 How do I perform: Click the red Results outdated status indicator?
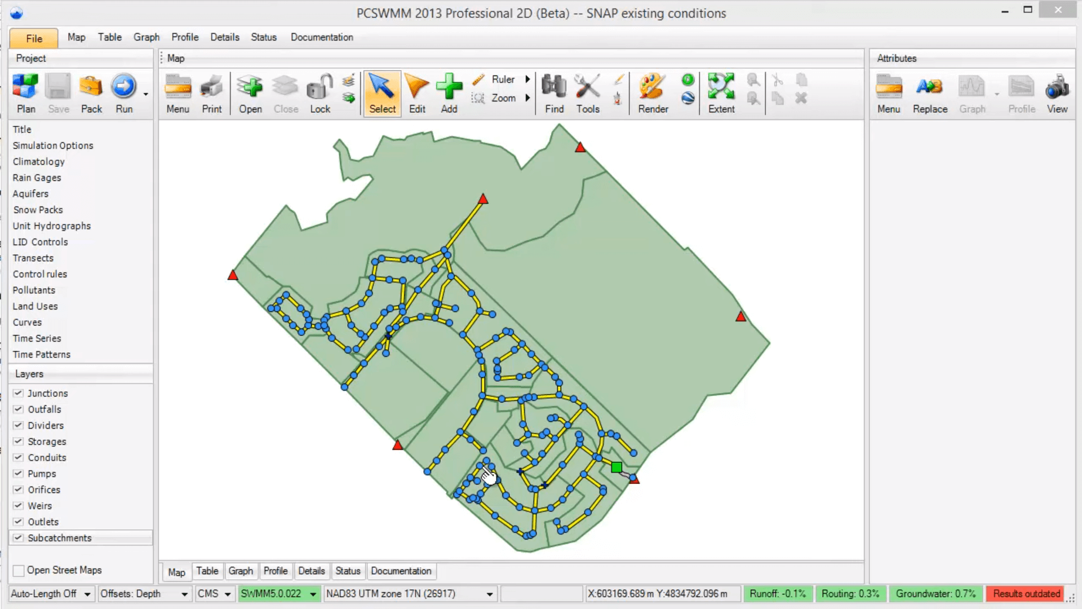[x=1026, y=594]
